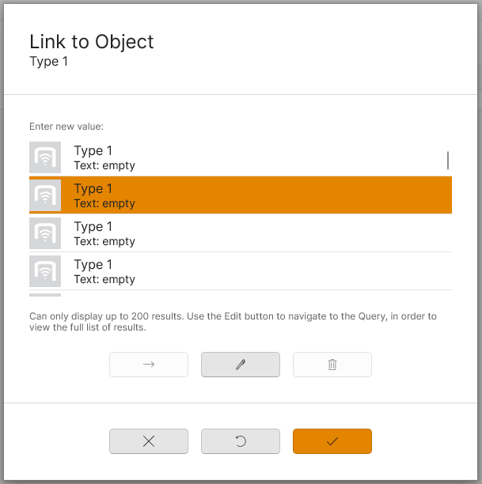The width and height of the screenshot is (482, 484).
Task: Click the right-arrow navigate button
Action: [x=149, y=365]
